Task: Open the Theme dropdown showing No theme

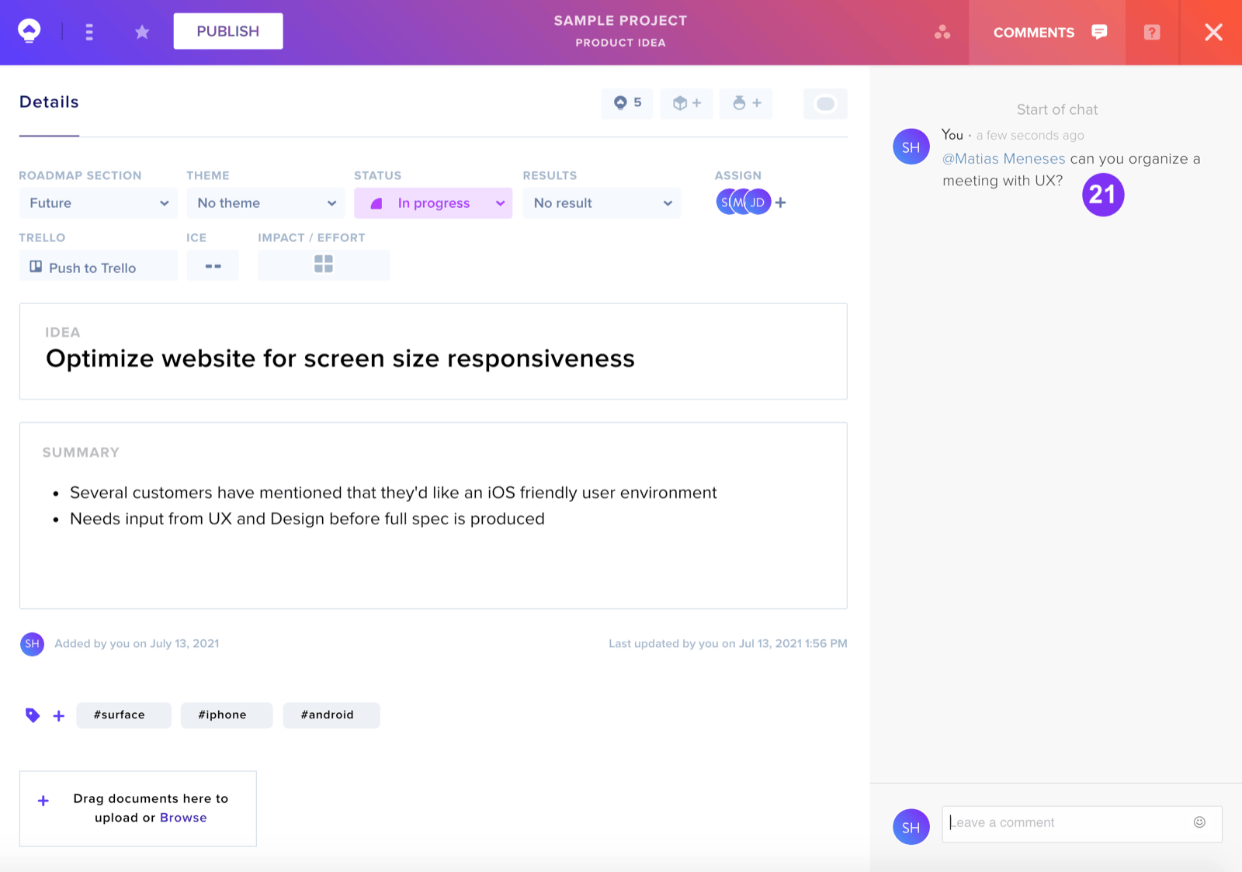Action: pos(266,203)
